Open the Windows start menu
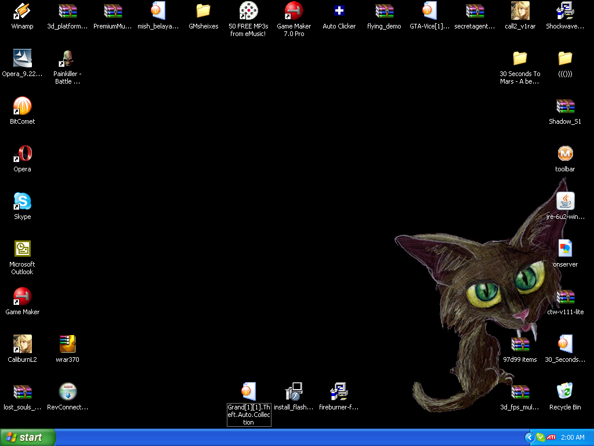594x446 pixels. (28, 437)
